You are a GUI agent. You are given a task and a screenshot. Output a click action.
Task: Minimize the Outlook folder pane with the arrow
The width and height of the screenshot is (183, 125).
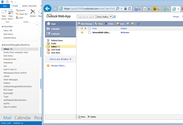[x=37, y=25]
